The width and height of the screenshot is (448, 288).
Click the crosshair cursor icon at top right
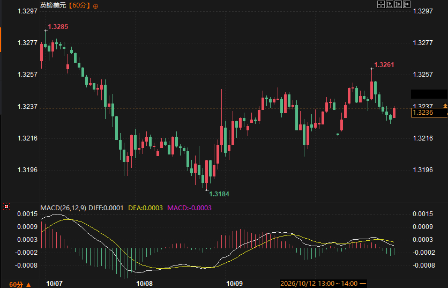point(381,4)
